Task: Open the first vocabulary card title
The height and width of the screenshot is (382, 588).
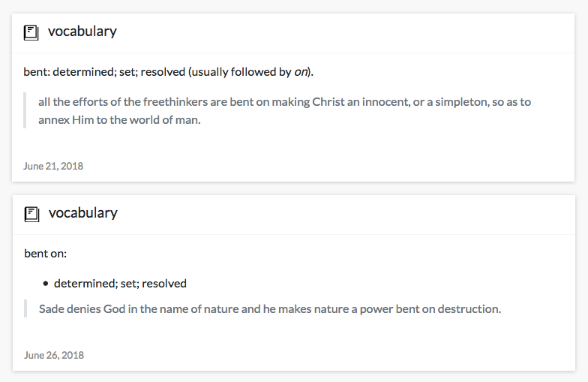Action: pos(82,32)
